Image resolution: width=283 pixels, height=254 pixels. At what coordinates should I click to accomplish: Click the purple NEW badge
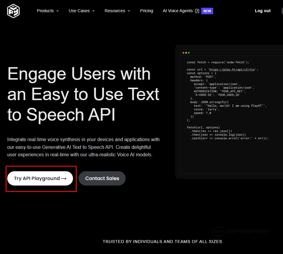click(x=207, y=11)
